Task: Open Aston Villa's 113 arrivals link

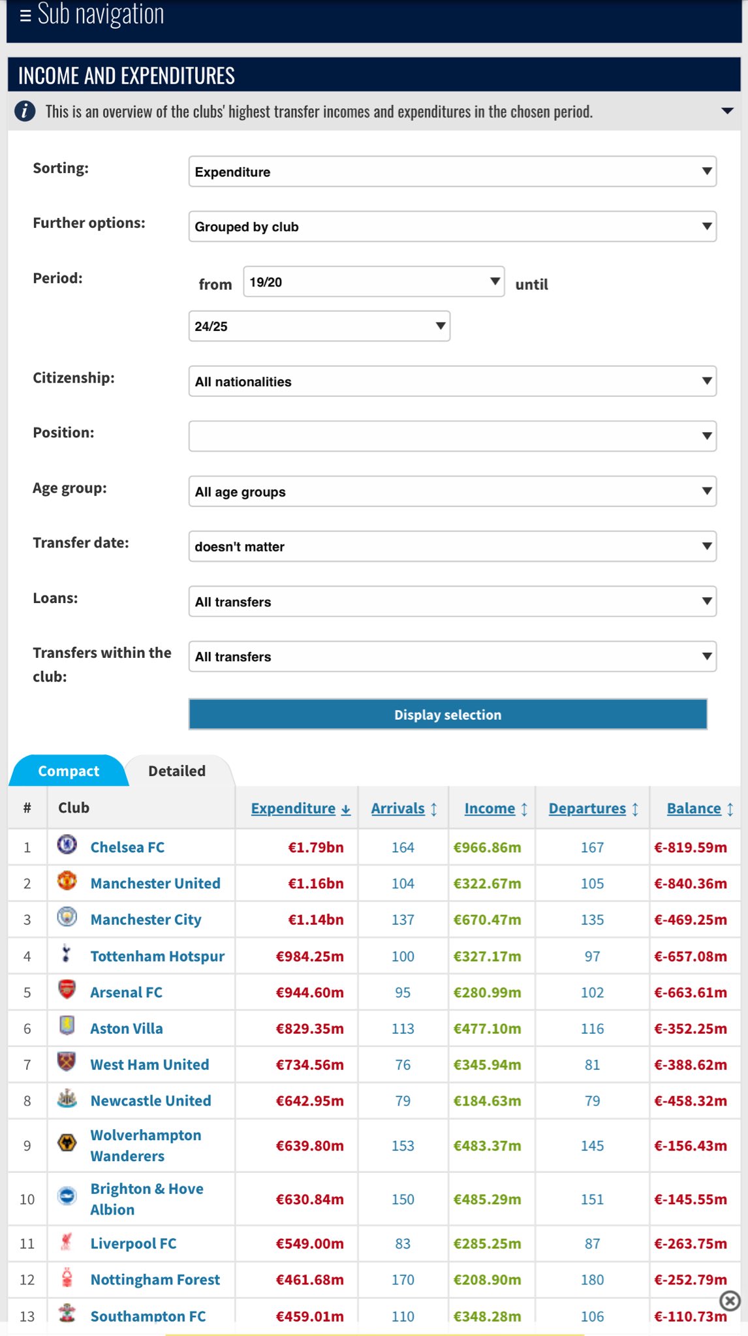Action: 403,1028
